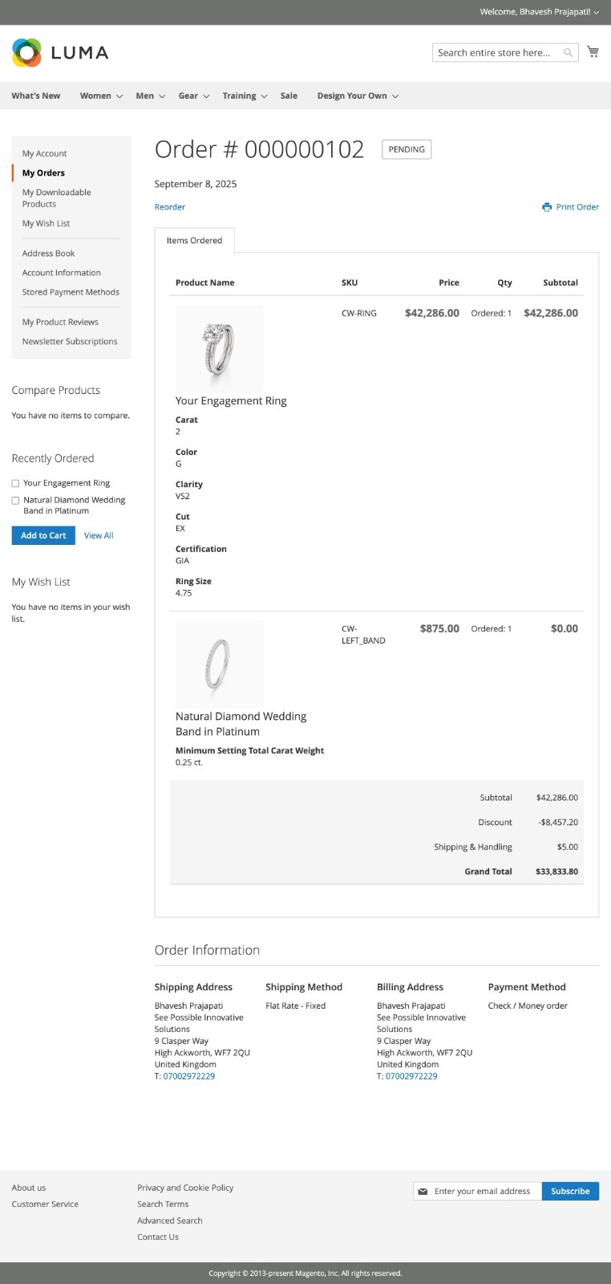611x1284 pixels.
Task: Click the Subscribe button
Action: coord(569,1191)
